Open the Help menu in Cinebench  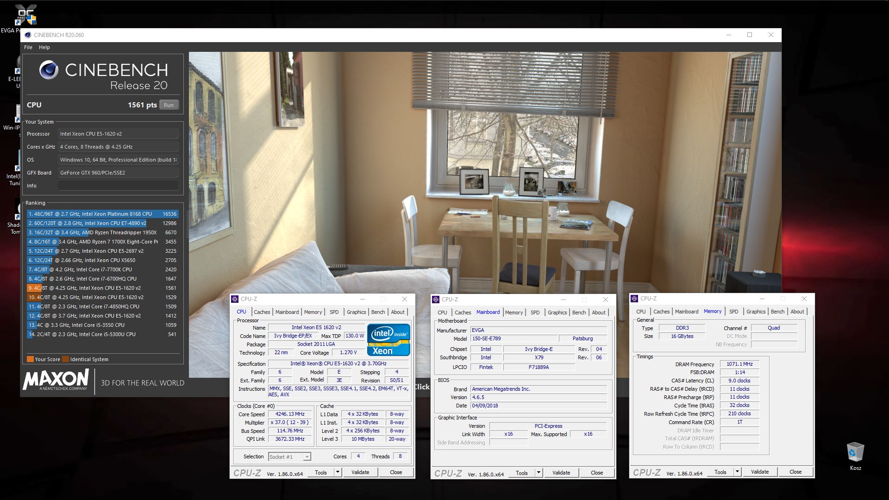(x=44, y=47)
